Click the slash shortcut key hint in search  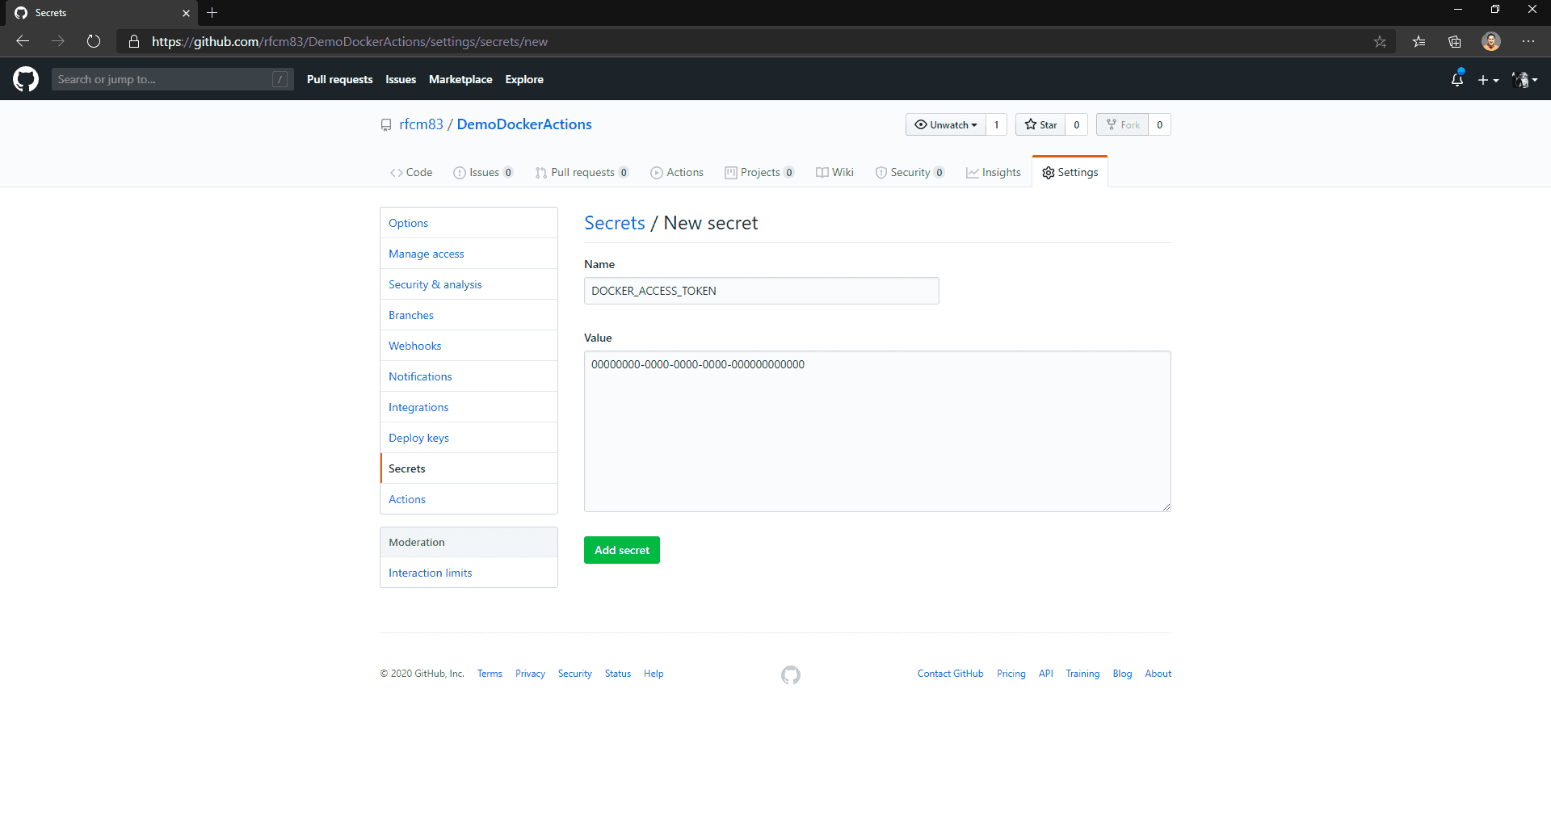pyautogui.click(x=280, y=79)
